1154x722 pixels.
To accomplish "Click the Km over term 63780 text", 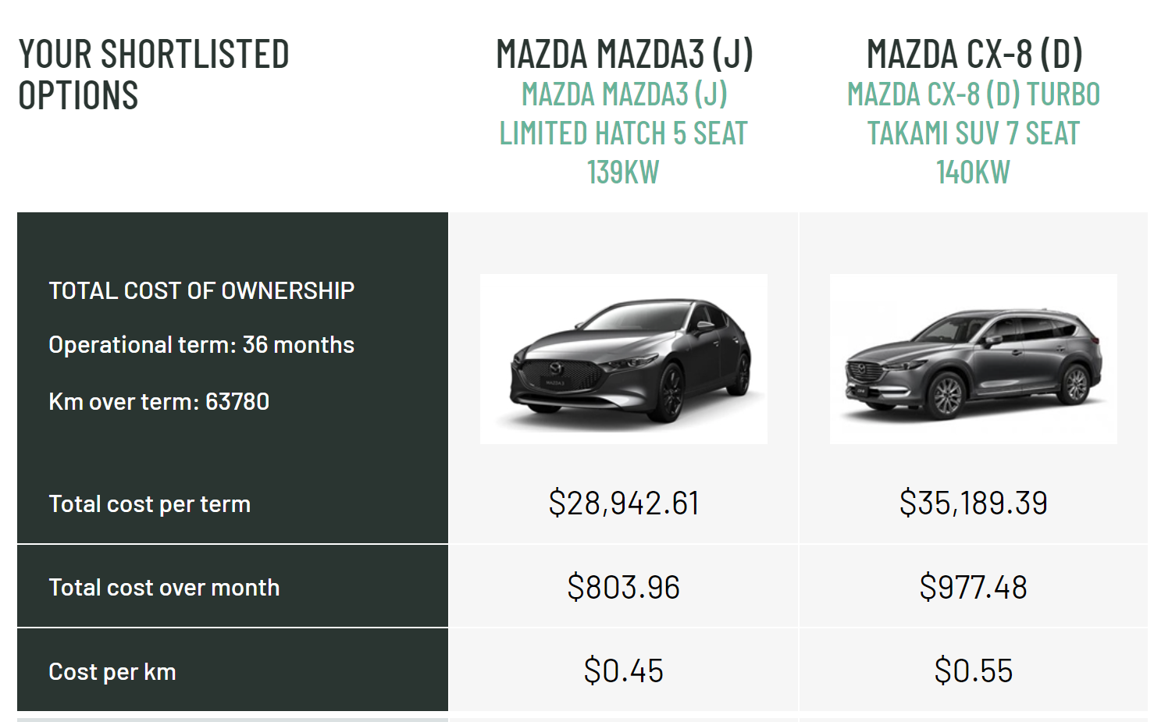I will point(158,402).
